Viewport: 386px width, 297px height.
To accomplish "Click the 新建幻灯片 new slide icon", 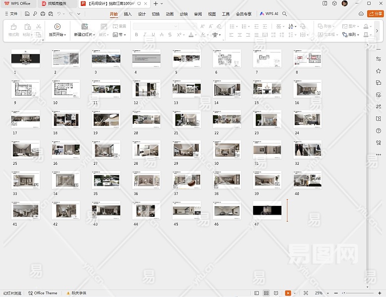I will [x=84, y=27].
